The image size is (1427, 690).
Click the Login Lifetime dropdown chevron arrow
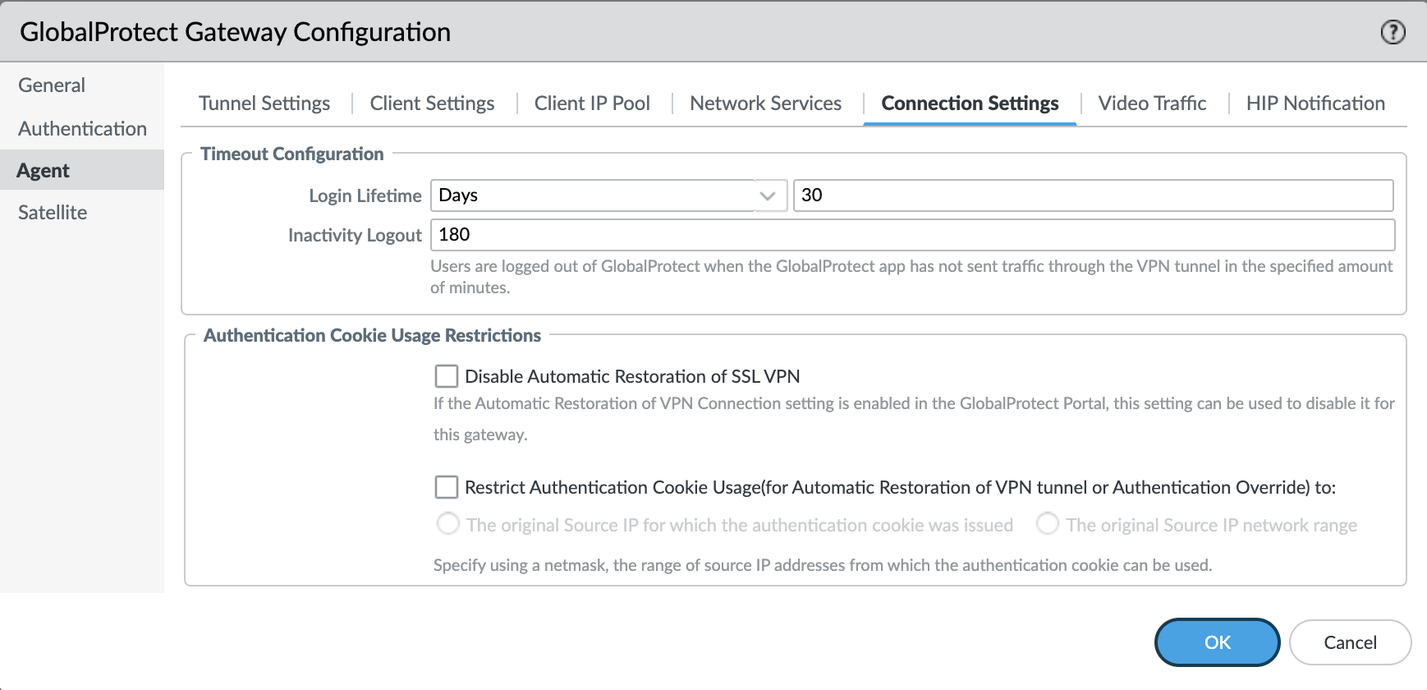[x=768, y=195]
